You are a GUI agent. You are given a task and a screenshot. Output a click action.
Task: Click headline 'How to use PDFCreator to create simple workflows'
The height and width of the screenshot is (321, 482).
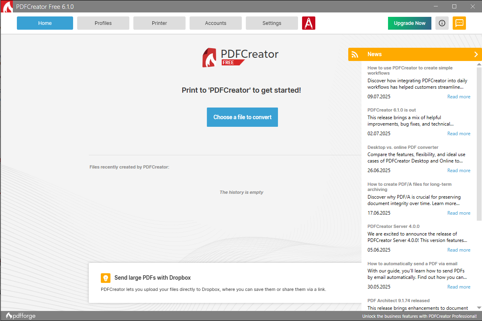(x=410, y=71)
